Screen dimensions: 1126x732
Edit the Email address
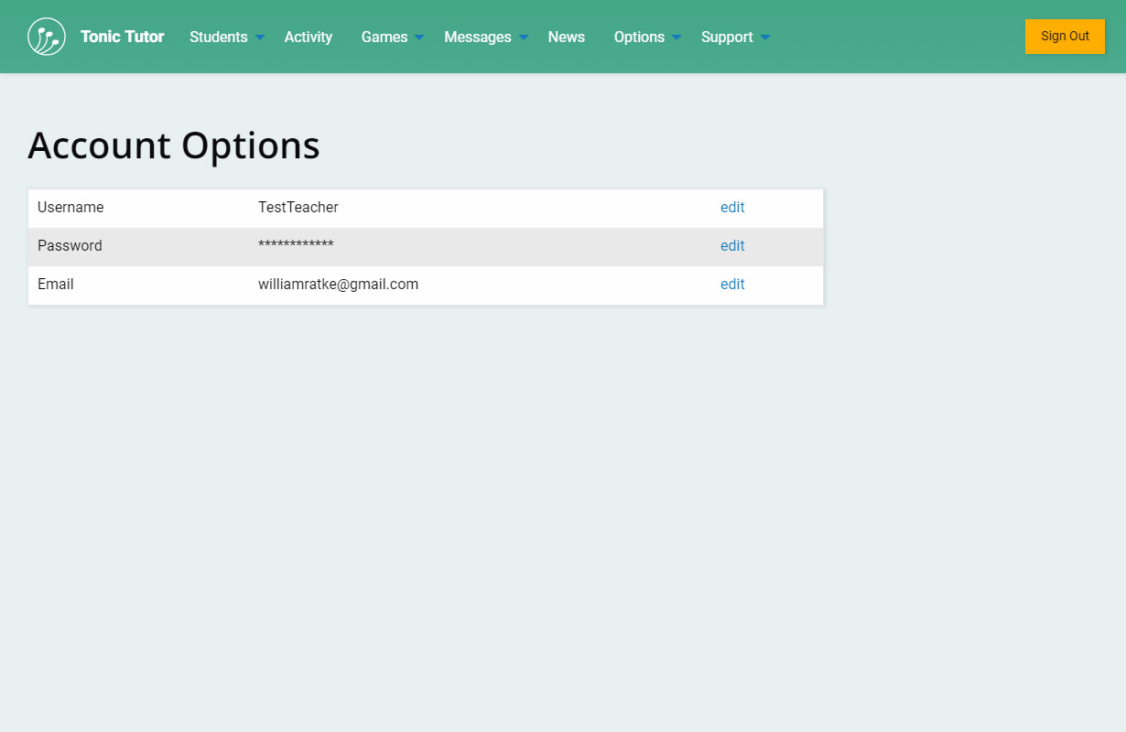pos(732,285)
